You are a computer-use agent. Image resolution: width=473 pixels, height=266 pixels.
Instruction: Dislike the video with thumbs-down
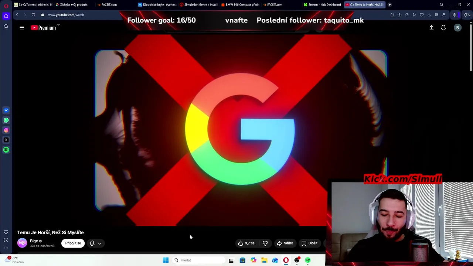[x=265, y=243]
